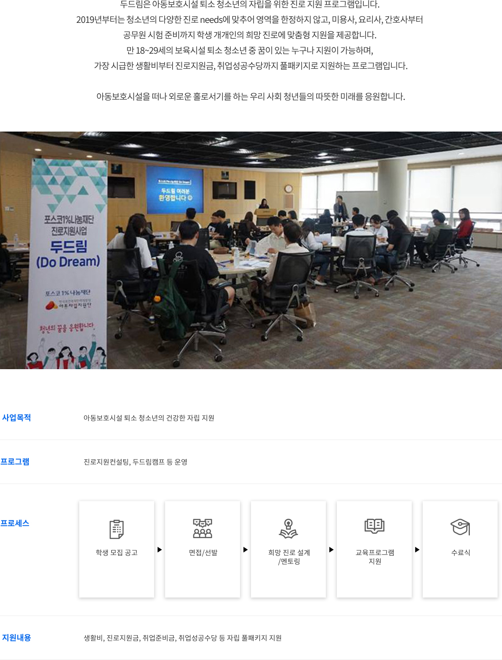This screenshot has height=660, width=502.
Task: Select the 학생 모집 공고 process card
Action: coord(117,549)
